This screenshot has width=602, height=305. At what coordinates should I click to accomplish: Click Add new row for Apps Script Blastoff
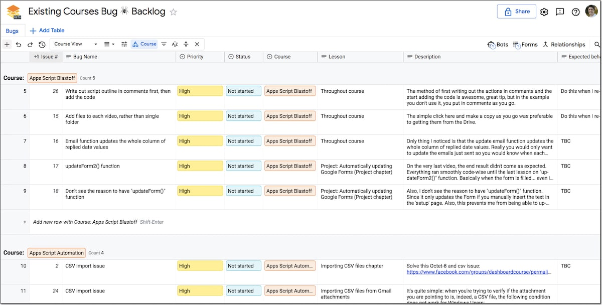click(x=85, y=222)
